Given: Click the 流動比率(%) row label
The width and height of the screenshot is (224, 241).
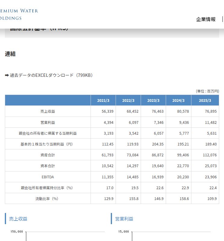Looking at the screenshot, I should coord(48,199).
